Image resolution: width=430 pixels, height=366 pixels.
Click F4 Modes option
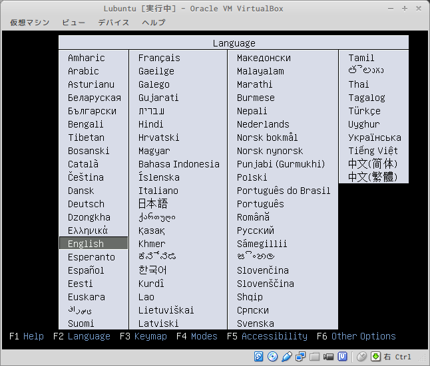coord(197,336)
